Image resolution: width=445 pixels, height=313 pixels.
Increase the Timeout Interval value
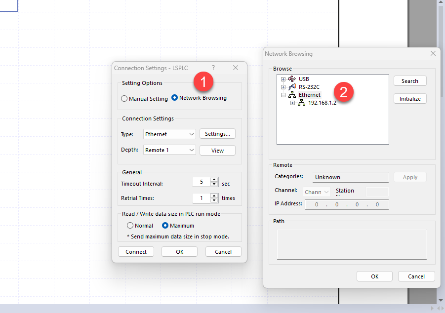coord(214,179)
